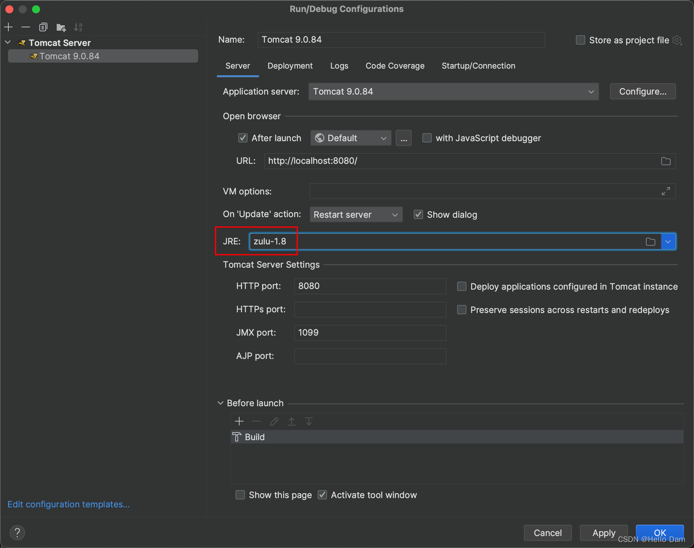Open Default browser dropdown
Screen dimensions: 694x548
(351, 138)
